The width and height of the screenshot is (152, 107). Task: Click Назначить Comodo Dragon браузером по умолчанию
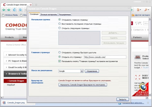tap(83, 85)
